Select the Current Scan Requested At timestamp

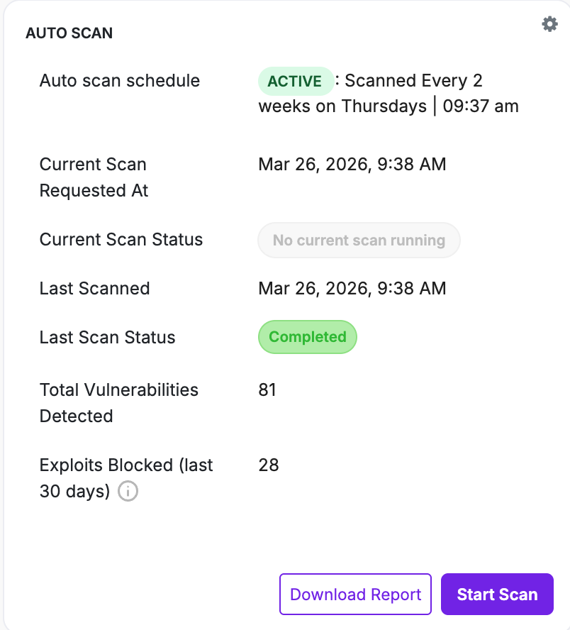point(352,165)
